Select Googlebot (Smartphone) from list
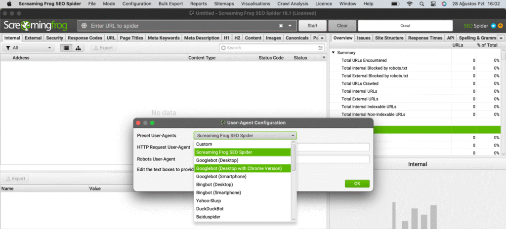This screenshot has height=229, width=506. coord(218,176)
